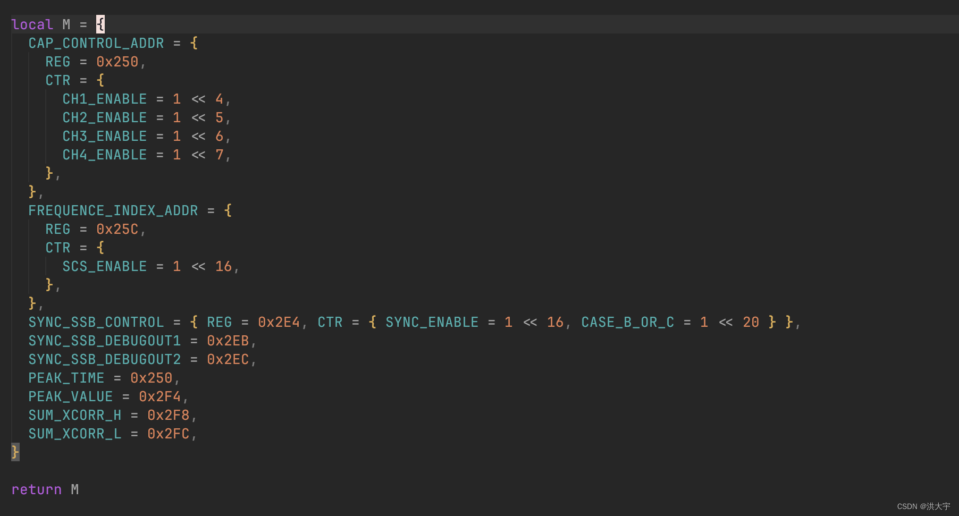959x516 pixels.
Task: Click SCS_ENABLE field name
Action: [x=105, y=266]
